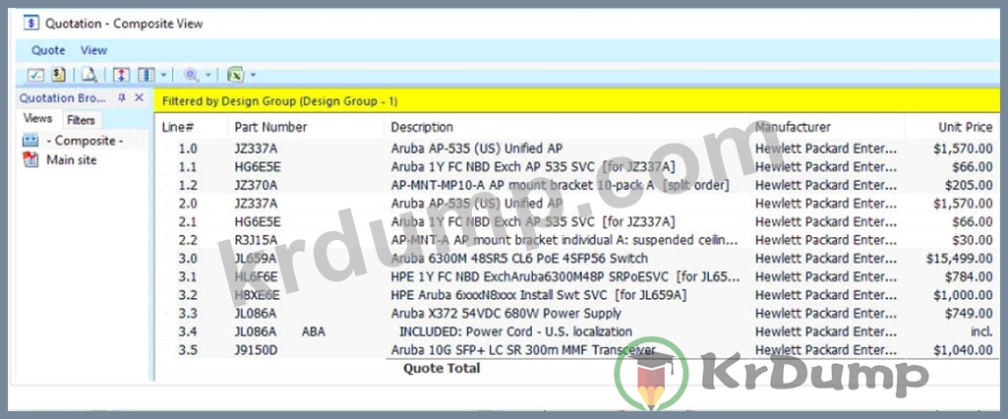Click part number H8XE6E
The image size is (1008, 419).
click(x=257, y=295)
